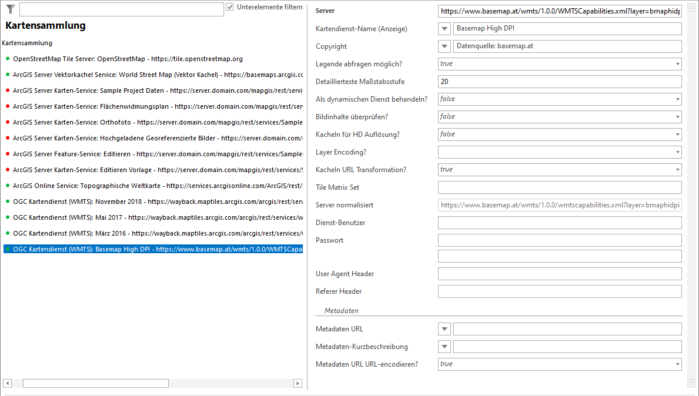
Task: Toggle the Unterelemente filtern checkbox
Action: pos(230,7)
